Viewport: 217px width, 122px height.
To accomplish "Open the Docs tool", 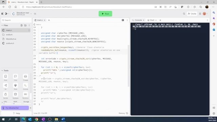I will tap(5, 78).
